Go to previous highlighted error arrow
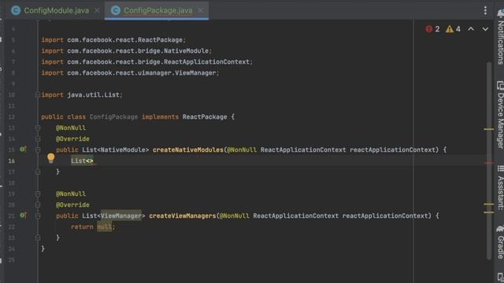 (x=471, y=29)
